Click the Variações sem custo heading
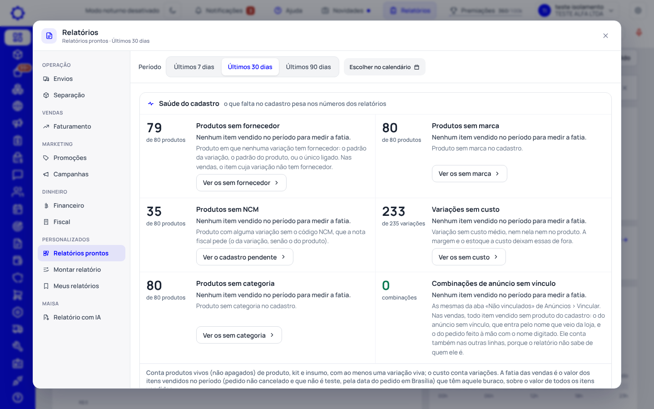The width and height of the screenshot is (654, 409). [466, 209]
